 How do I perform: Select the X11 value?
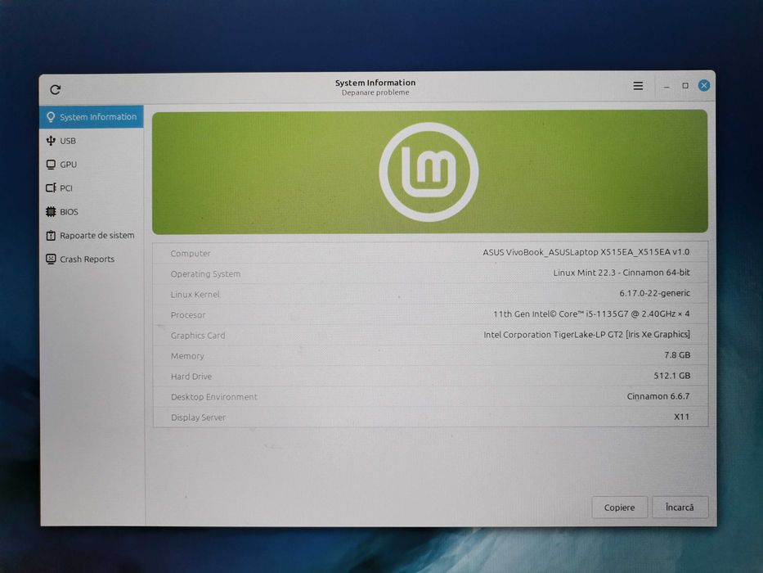681,417
